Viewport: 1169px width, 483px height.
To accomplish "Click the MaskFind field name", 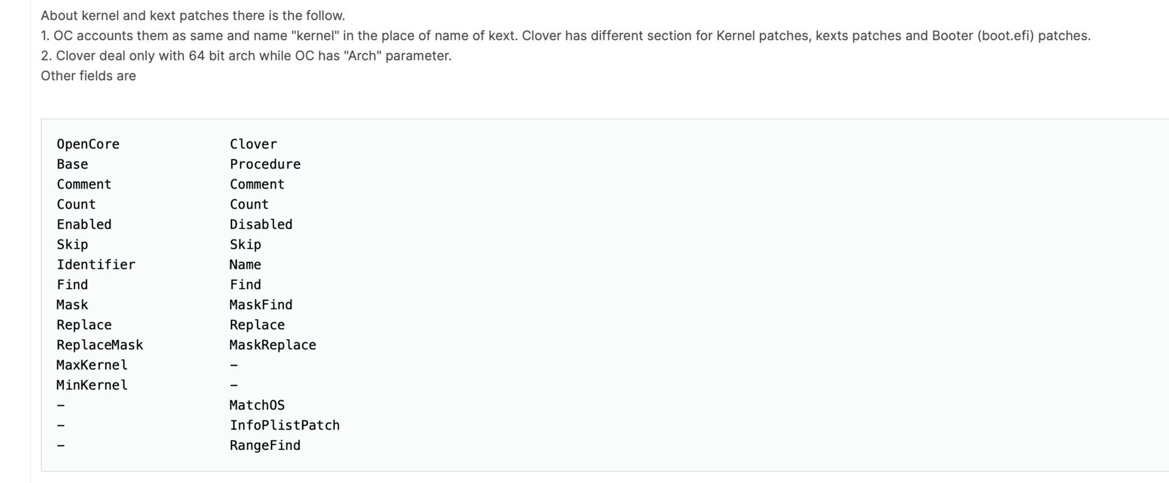I will tap(261, 305).
